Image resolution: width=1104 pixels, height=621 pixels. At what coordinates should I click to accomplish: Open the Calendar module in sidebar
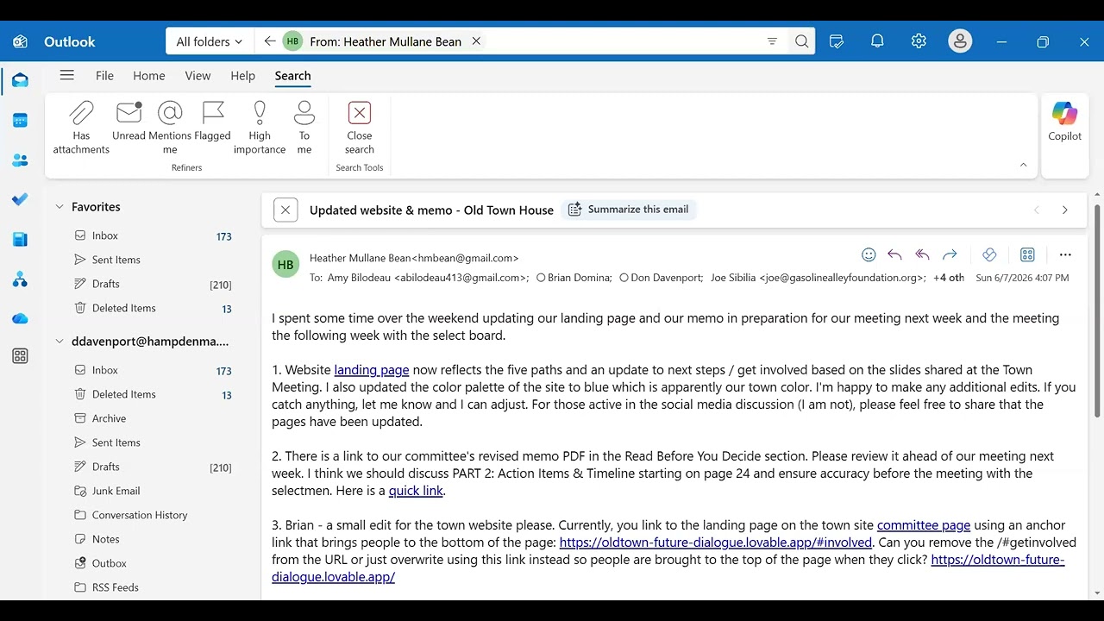pos(20,120)
